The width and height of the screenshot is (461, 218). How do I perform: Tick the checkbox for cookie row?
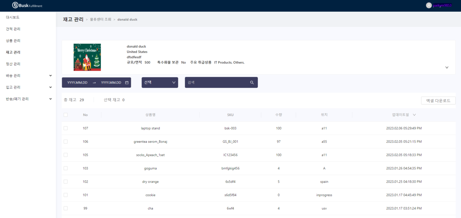coord(66,195)
